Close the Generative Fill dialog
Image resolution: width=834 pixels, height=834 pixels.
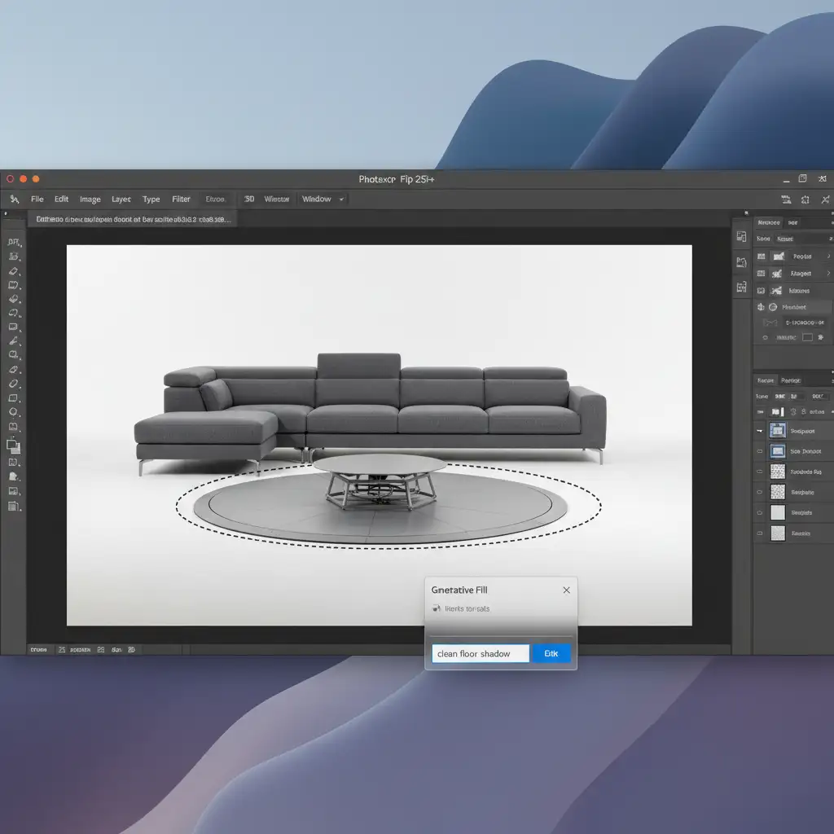(567, 590)
